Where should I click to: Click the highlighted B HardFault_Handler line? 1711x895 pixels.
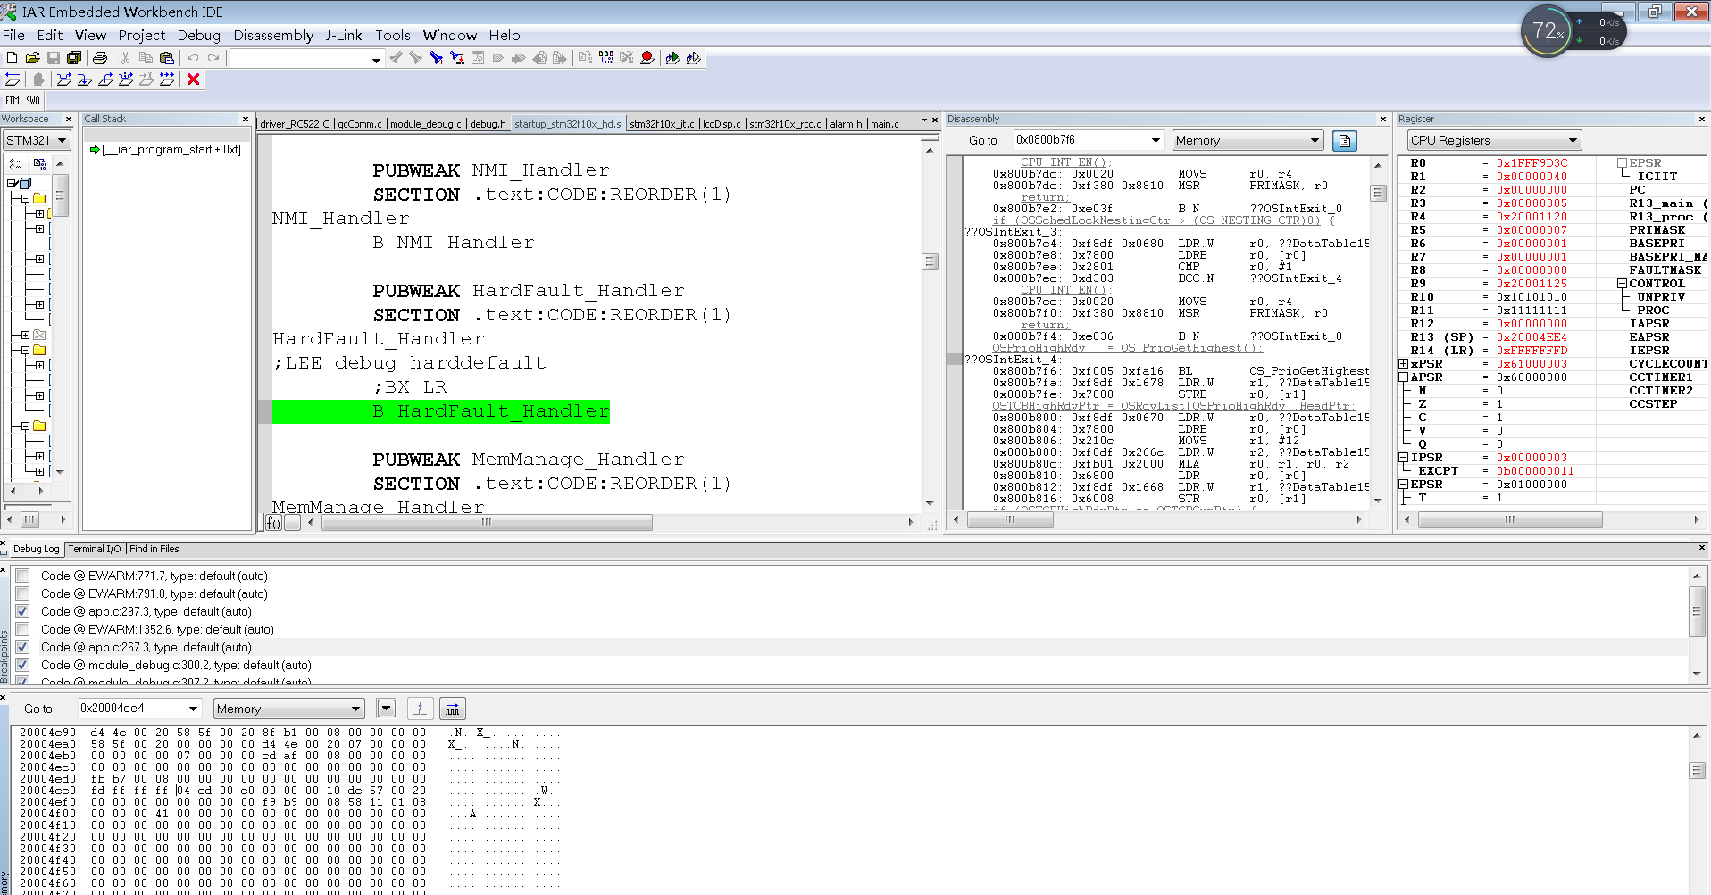click(x=441, y=411)
